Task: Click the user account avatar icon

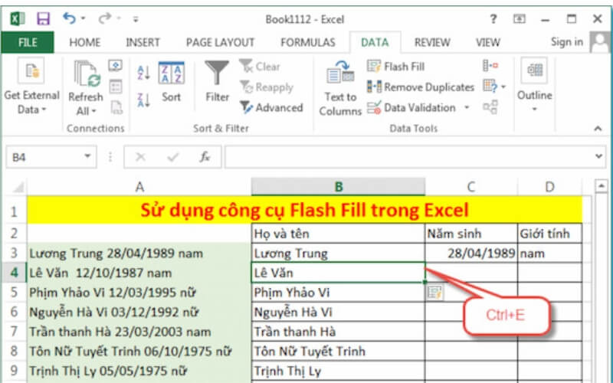Action: coord(600,42)
